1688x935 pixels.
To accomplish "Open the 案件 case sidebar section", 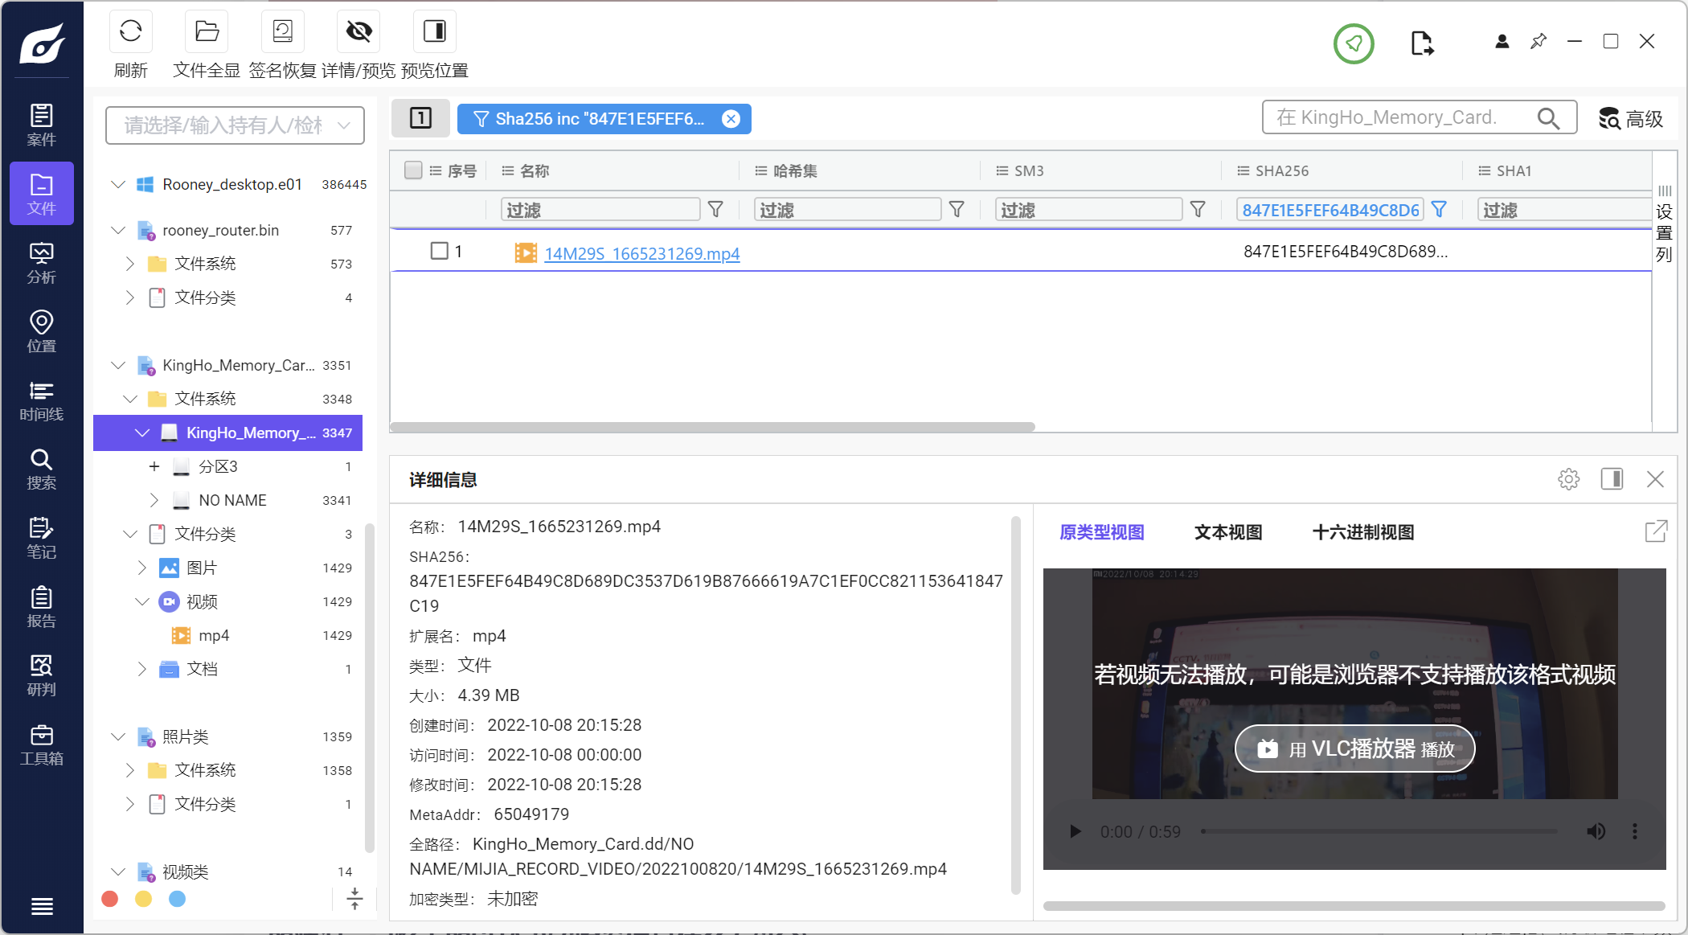I will point(42,125).
